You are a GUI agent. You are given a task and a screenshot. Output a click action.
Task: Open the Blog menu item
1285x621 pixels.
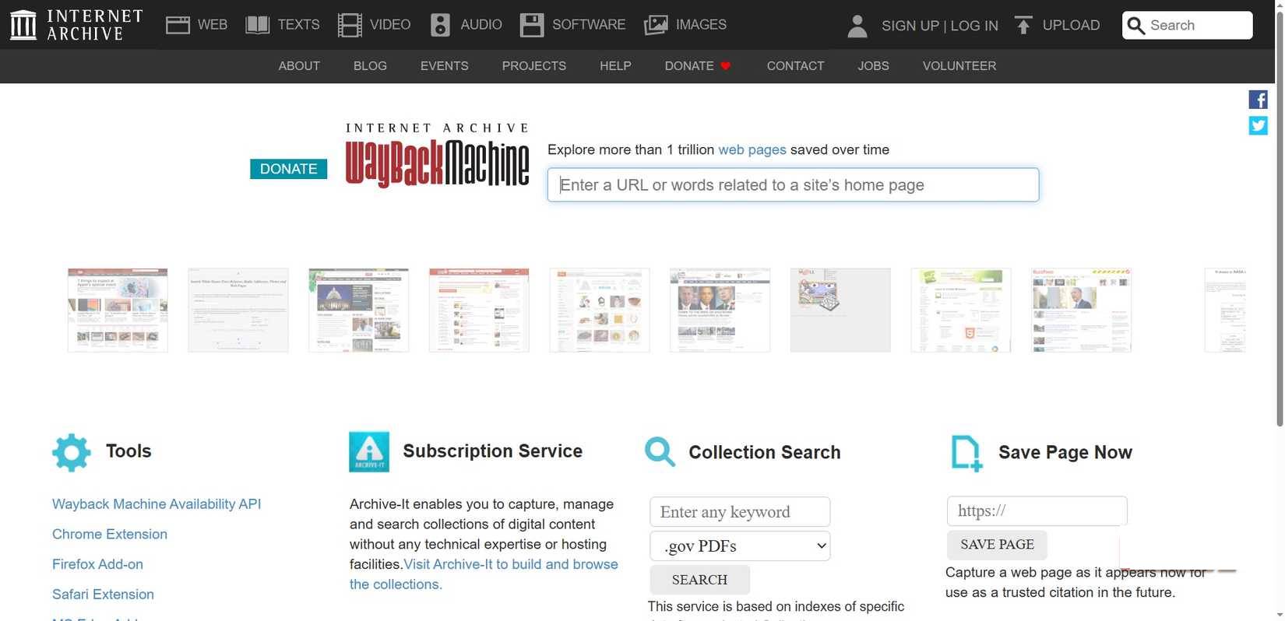pyautogui.click(x=370, y=66)
